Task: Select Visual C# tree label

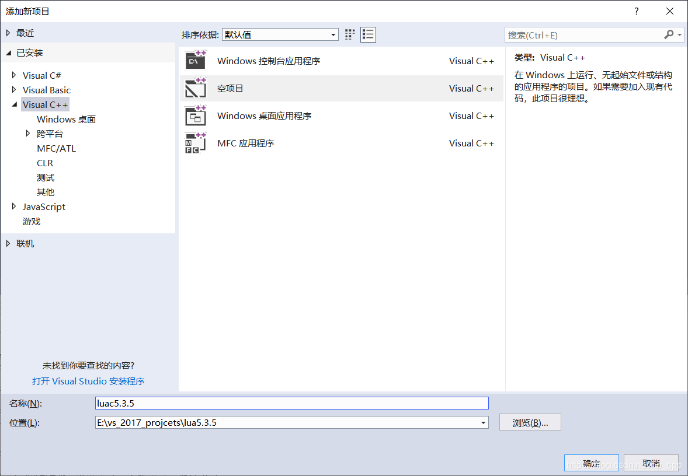Action: point(41,75)
